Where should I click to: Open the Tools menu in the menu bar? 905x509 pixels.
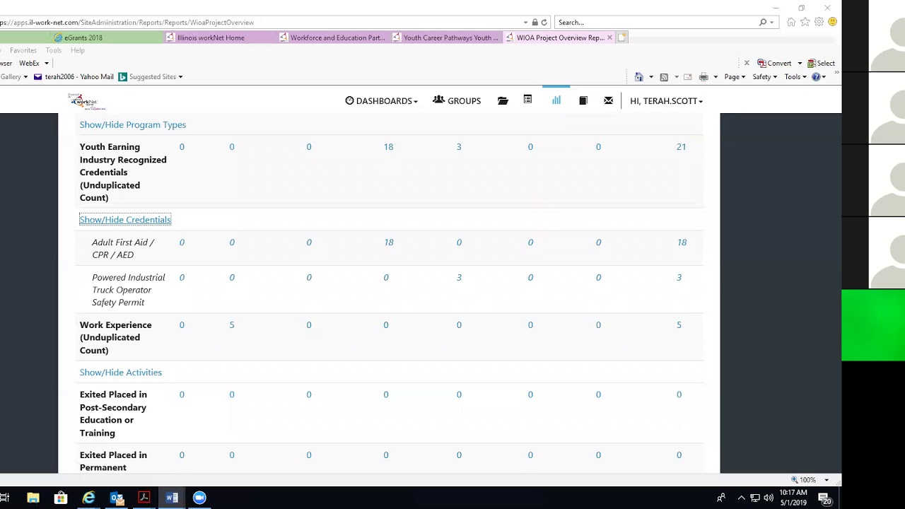tap(54, 51)
